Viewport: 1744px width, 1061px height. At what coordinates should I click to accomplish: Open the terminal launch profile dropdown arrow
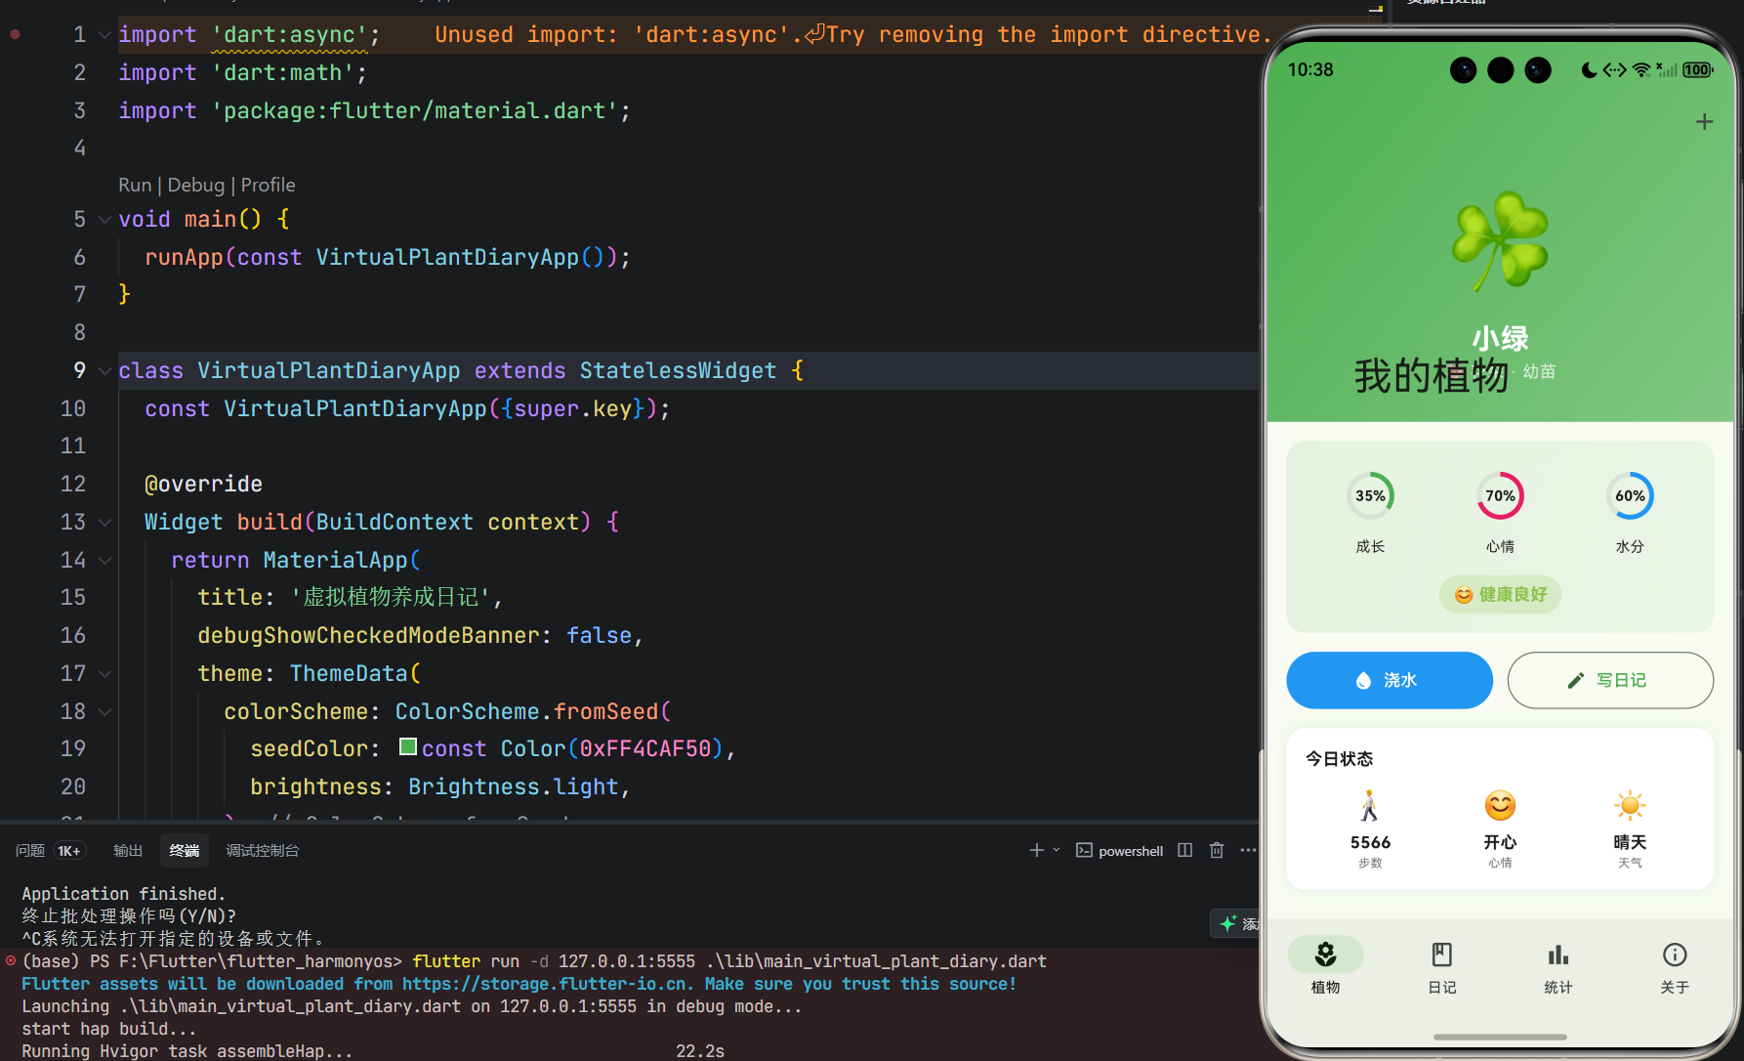1056,851
